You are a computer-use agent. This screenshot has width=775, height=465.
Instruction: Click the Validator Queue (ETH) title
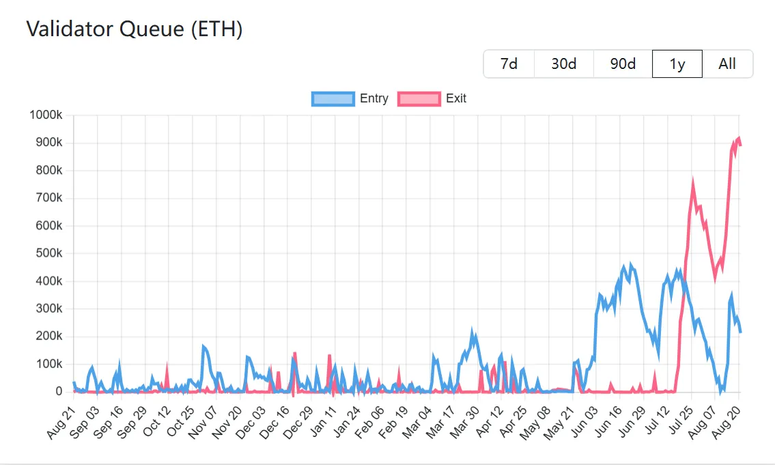coord(135,29)
